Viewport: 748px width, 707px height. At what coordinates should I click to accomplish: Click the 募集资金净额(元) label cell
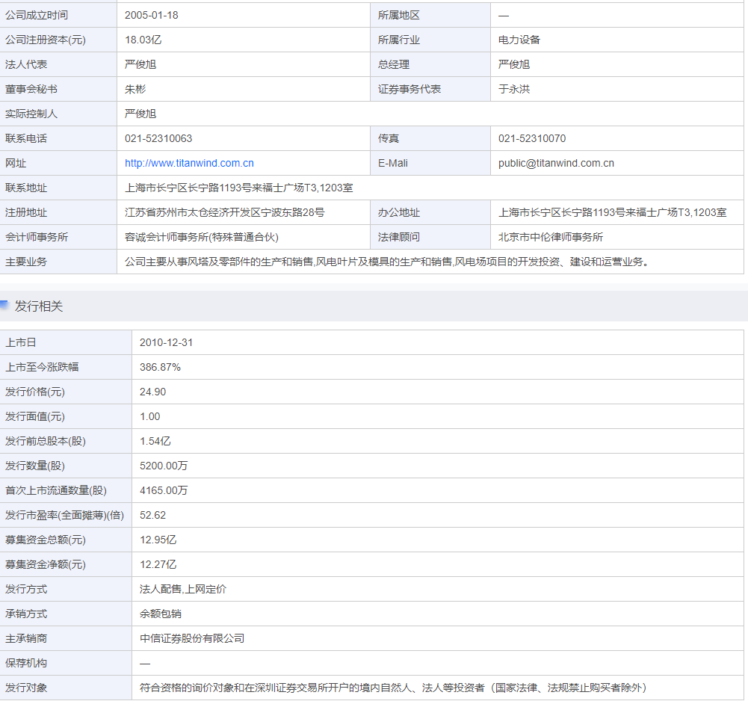66,564
